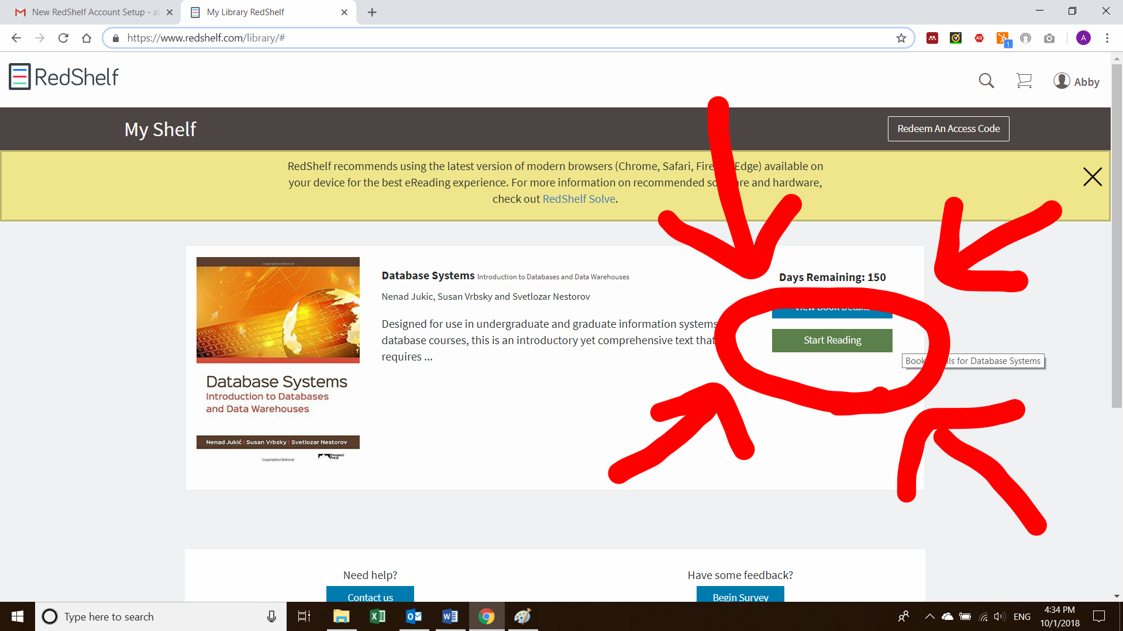Click the orange extension with badge
The image size is (1123, 631).
(1004, 39)
